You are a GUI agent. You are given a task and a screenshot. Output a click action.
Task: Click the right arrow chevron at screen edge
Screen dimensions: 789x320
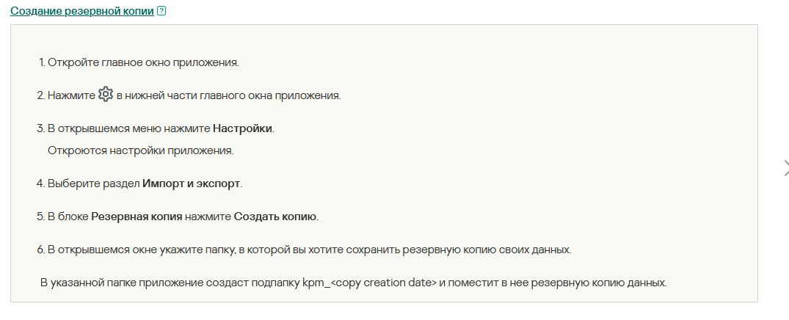click(x=786, y=169)
